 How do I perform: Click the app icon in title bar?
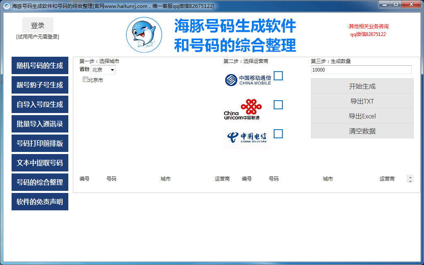point(7,6)
